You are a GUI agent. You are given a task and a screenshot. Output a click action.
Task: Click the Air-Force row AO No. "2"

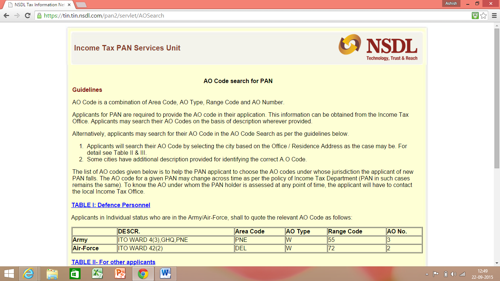pyautogui.click(x=404, y=248)
